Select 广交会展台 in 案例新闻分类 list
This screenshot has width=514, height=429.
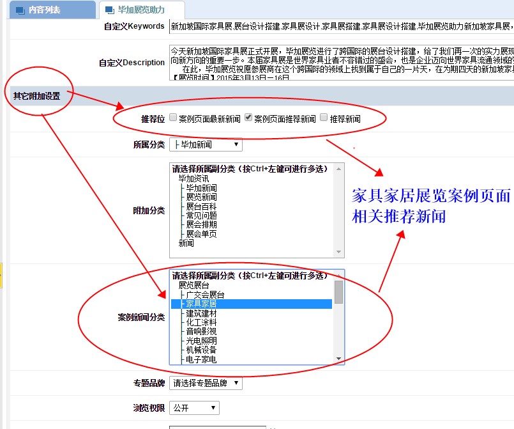click(205, 295)
